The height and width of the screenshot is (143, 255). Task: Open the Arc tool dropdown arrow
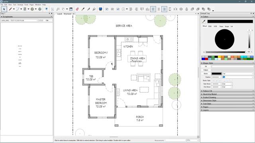tap(21, 9)
